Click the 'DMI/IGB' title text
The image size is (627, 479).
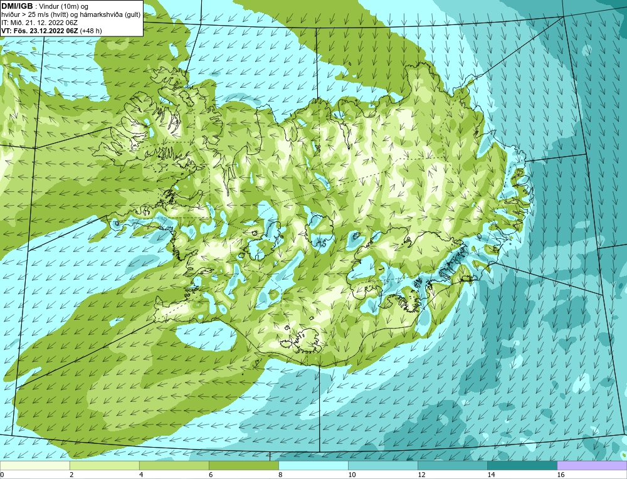click(17, 6)
